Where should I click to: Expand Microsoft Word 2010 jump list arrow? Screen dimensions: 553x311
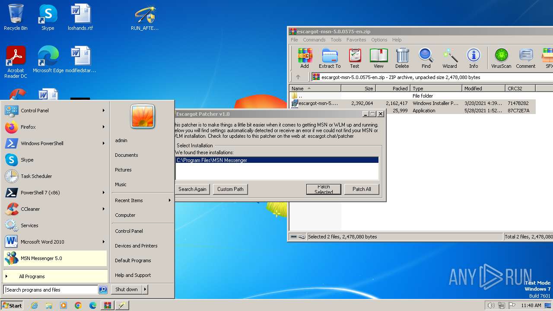click(104, 242)
